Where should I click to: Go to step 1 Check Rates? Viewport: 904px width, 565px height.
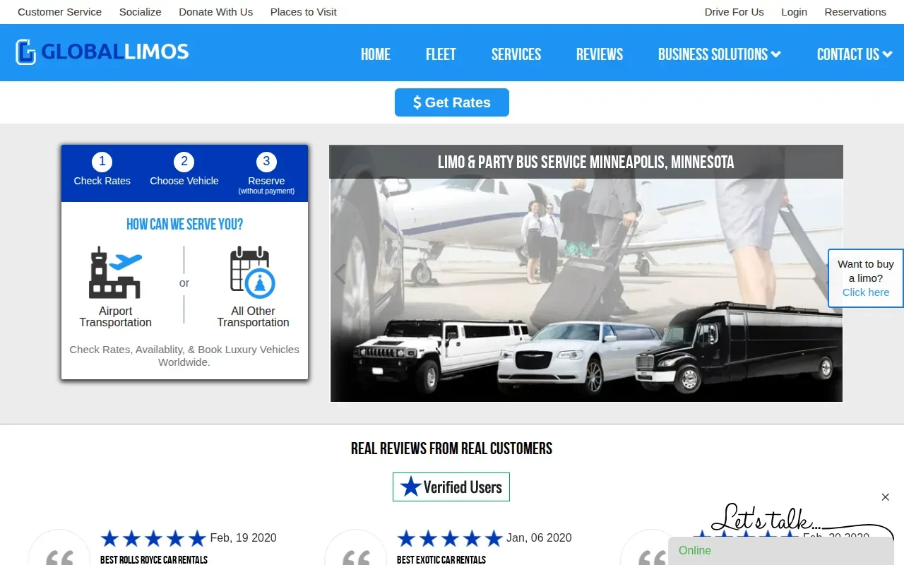point(102,170)
